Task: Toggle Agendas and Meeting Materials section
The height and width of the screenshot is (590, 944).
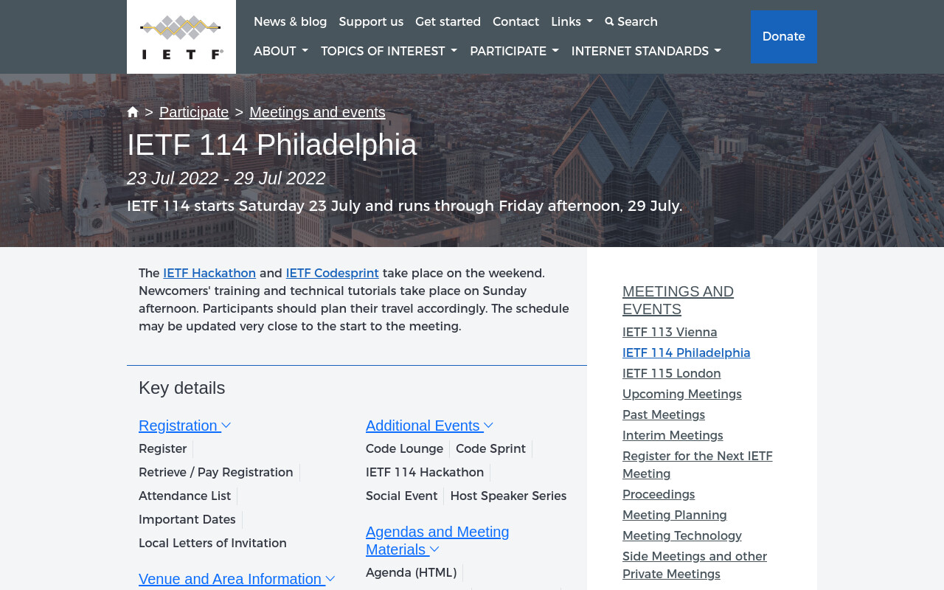Action: point(437,541)
